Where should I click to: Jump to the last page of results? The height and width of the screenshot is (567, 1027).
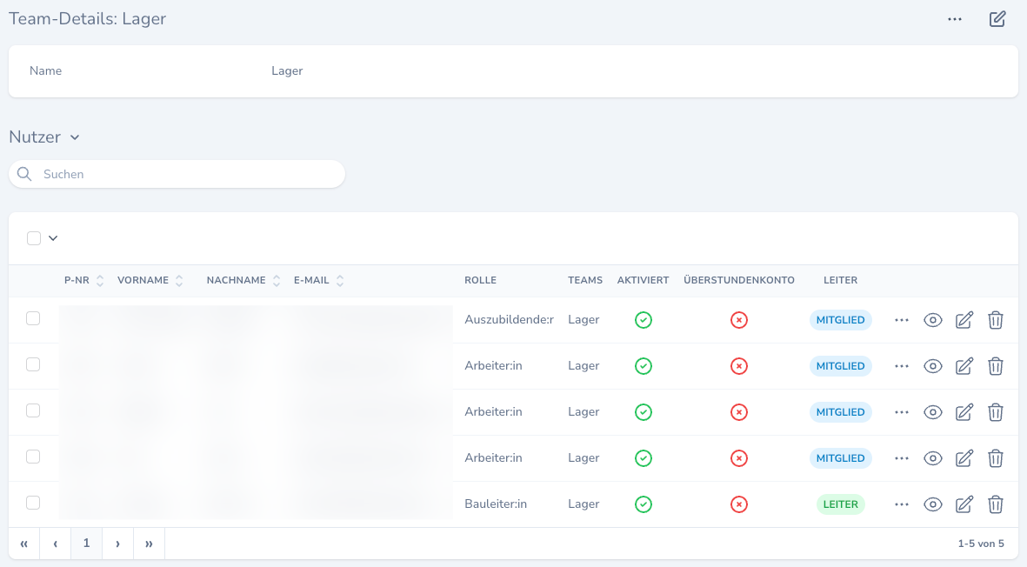click(x=149, y=544)
